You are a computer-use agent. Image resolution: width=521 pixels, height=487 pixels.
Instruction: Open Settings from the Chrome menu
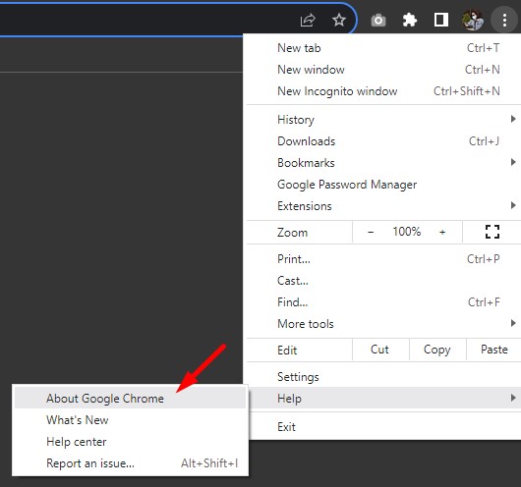[383, 376]
